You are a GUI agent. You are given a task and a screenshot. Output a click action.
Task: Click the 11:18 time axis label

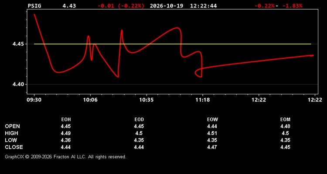click(x=202, y=100)
